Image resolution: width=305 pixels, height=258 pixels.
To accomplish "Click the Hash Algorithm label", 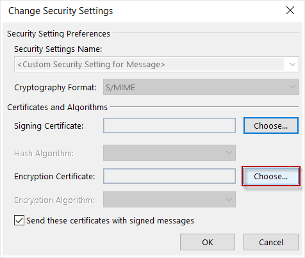I will pyautogui.click(x=44, y=154).
